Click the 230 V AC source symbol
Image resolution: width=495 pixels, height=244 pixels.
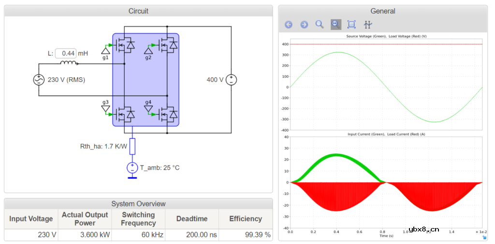click(x=39, y=80)
